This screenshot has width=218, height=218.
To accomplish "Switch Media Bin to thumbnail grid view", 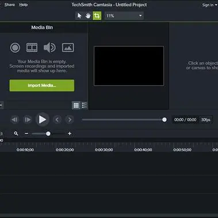I will click(76, 105).
